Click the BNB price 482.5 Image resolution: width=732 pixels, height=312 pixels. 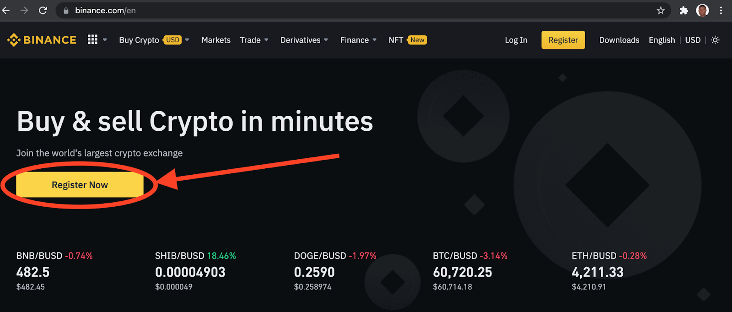point(33,272)
